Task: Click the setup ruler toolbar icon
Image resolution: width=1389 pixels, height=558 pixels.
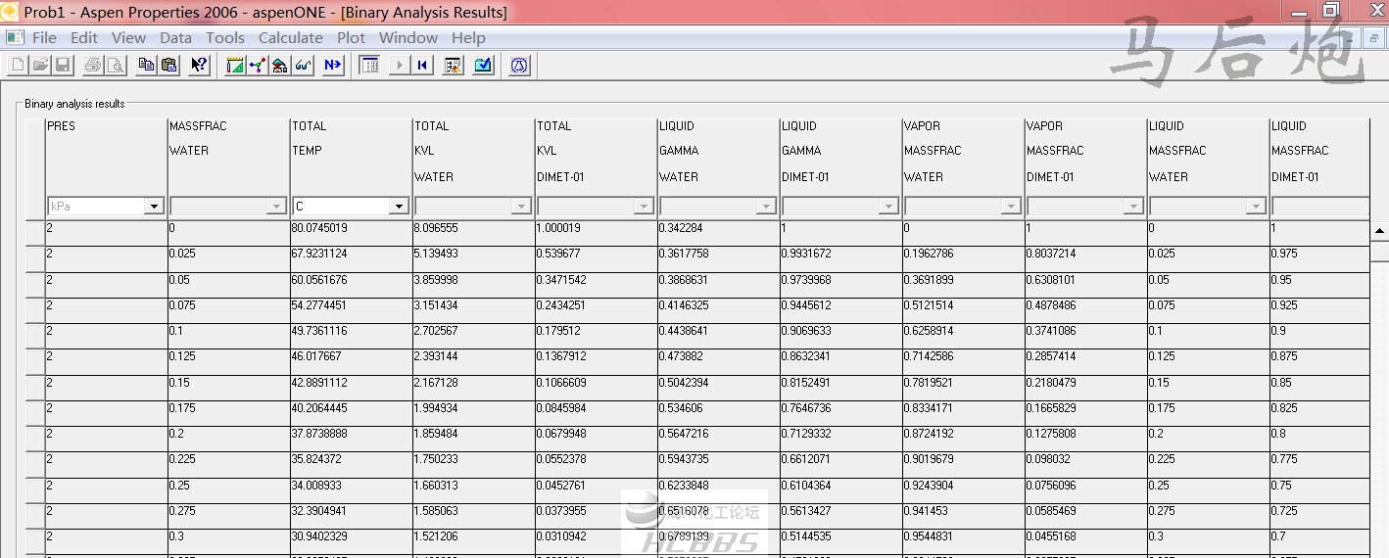Action: click(x=235, y=66)
